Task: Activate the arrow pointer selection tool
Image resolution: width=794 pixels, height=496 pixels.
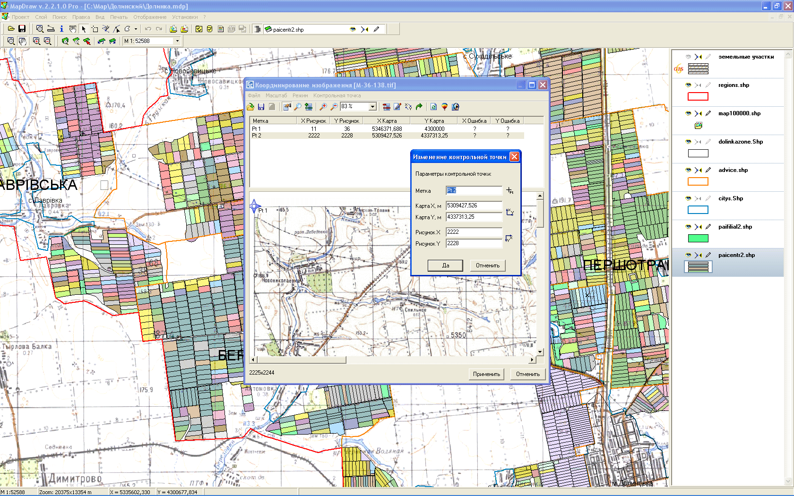Action: point(84,29)
